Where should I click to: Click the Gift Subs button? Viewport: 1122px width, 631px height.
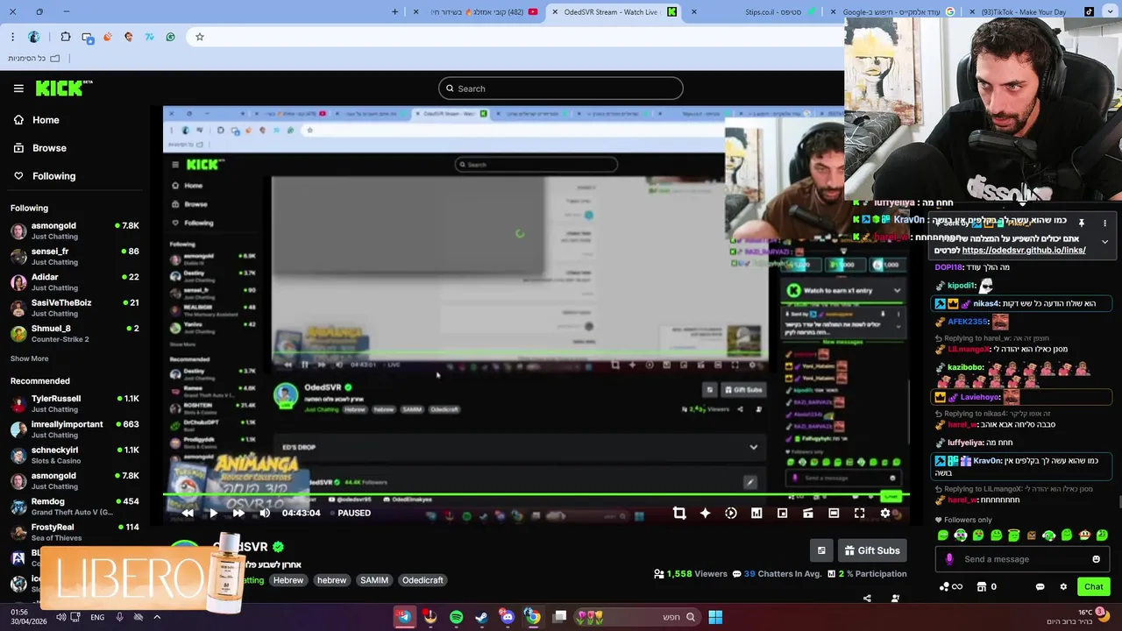point(872,550)
